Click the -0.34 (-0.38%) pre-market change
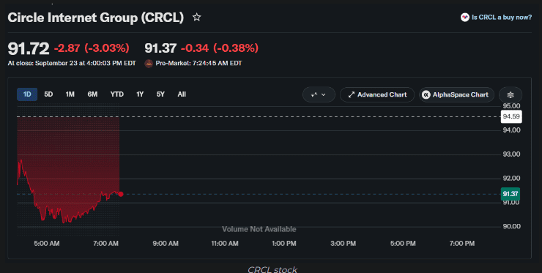542x273 pixels. [x=220, y=48]
